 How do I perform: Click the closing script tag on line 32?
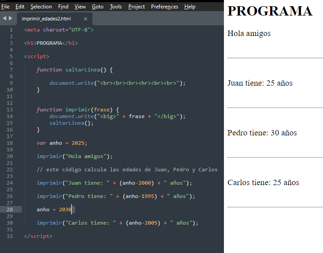[38, 236]
